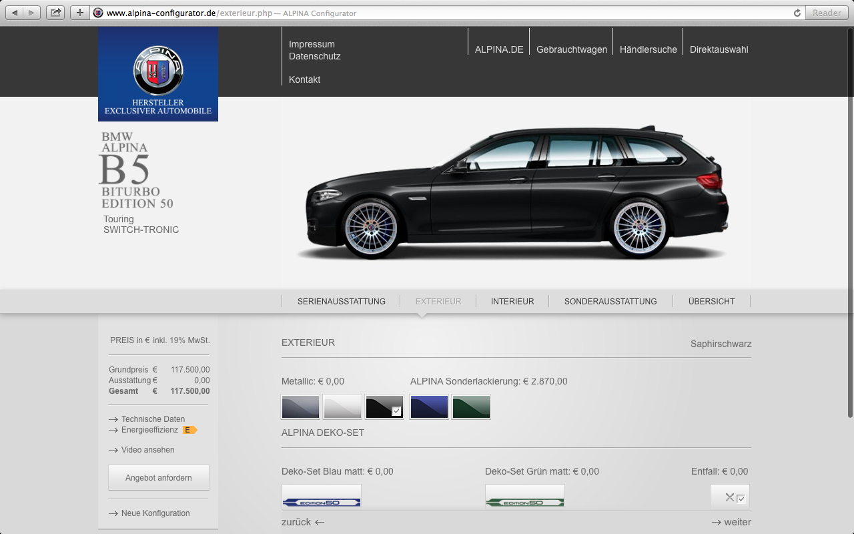
Task: Click the ALPINA logo emblem
Action: click(x=158, y=70)
